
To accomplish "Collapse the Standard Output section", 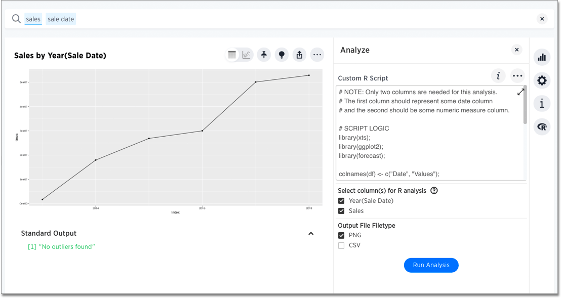I will pos(311,233).
